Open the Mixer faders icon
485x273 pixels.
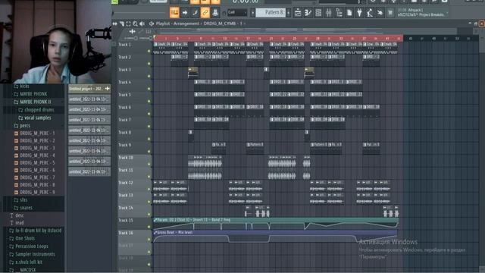tap(328, 13)
